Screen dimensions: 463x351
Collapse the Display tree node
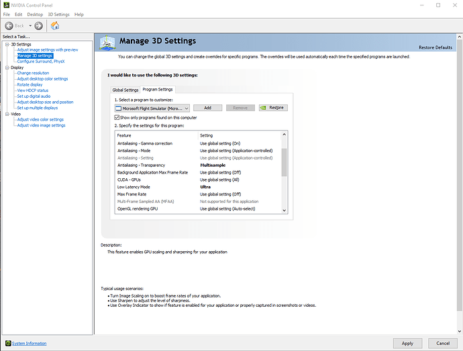click(5, 68)
